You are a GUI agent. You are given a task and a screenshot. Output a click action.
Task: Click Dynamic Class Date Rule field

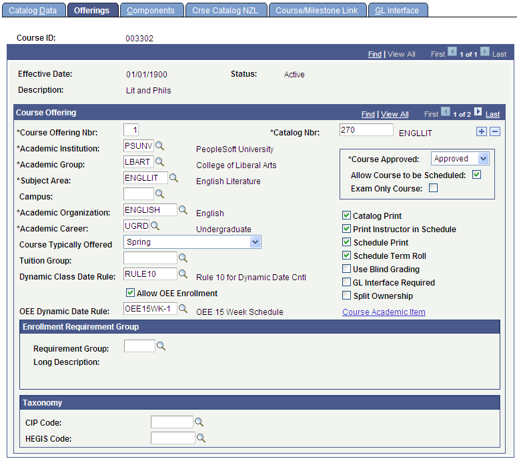click(x=150, y=274)
